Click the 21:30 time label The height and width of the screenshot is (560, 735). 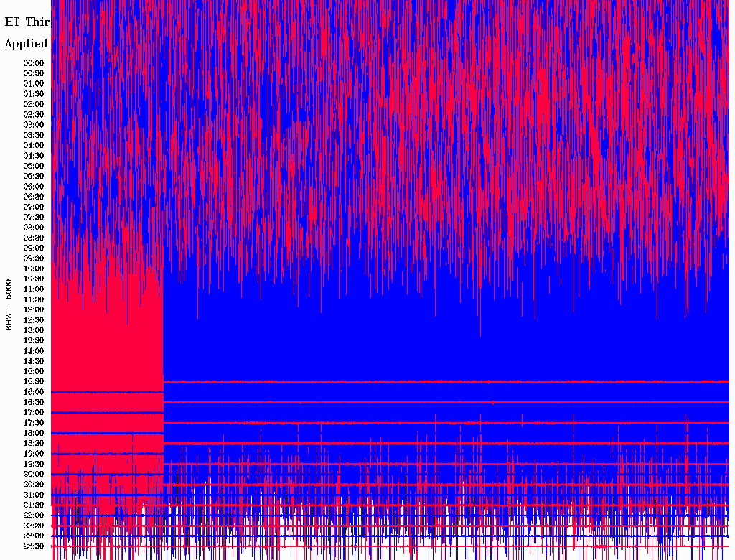[x=34, y=505]
